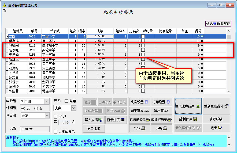Click table scrollbar up arrow
Screen dimensions: 237x153
click(228, 31)
